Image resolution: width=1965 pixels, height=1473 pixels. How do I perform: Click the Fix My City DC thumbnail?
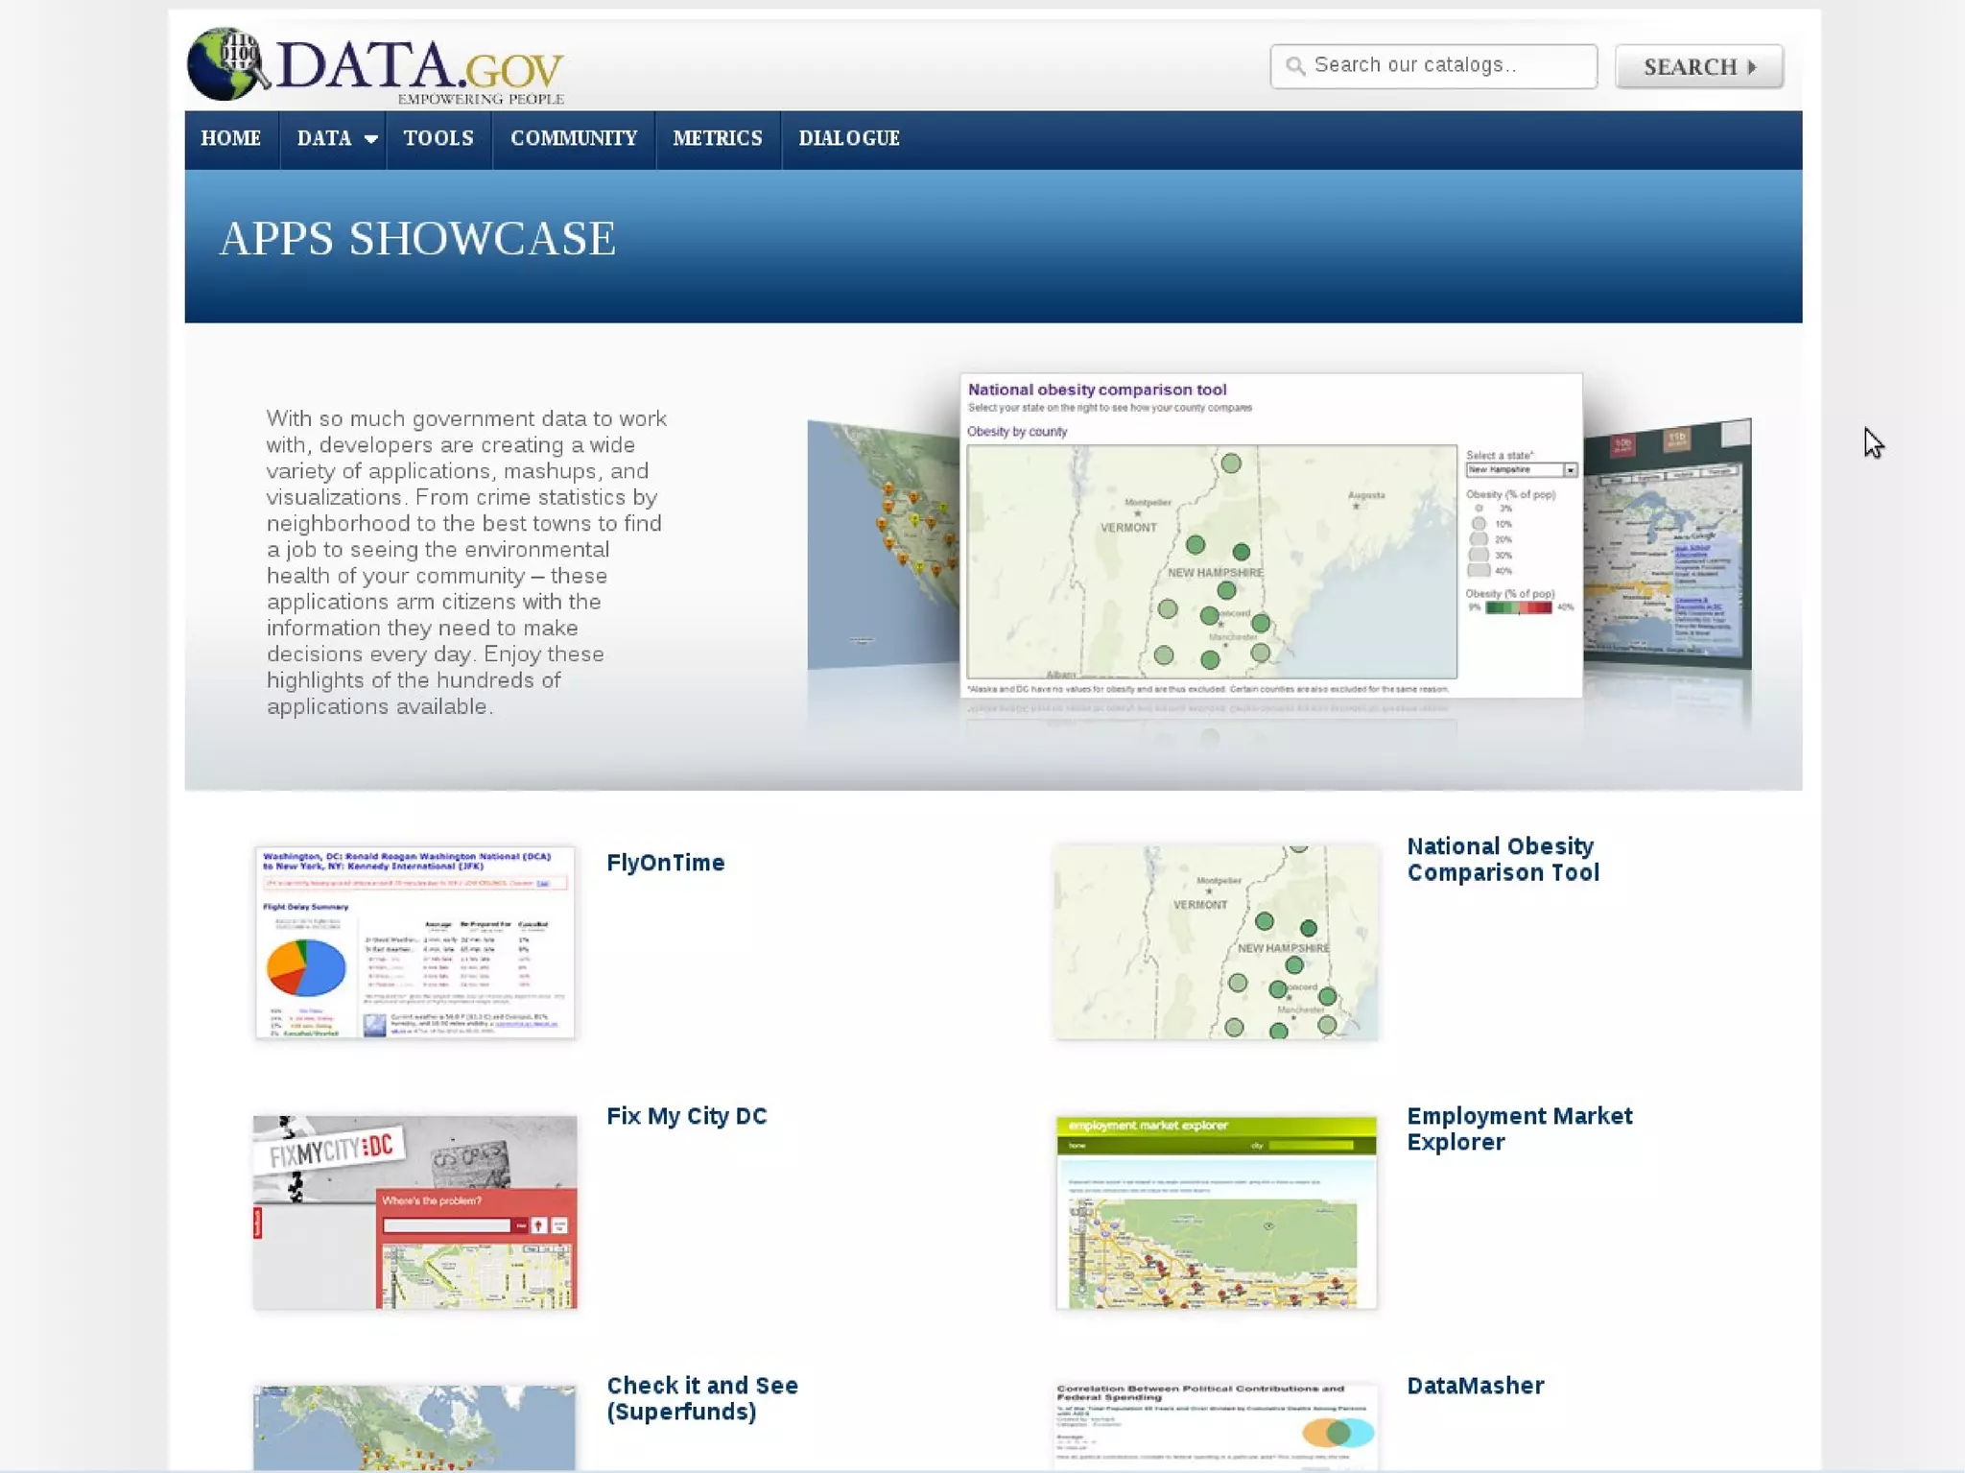coord(414,1211)
